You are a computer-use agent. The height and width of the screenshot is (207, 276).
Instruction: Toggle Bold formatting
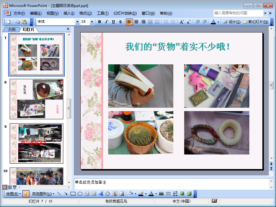[x=99, y=22]
